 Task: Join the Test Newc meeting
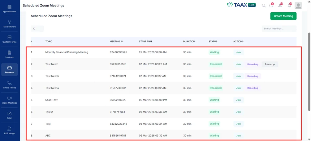[x=238, y=64]
